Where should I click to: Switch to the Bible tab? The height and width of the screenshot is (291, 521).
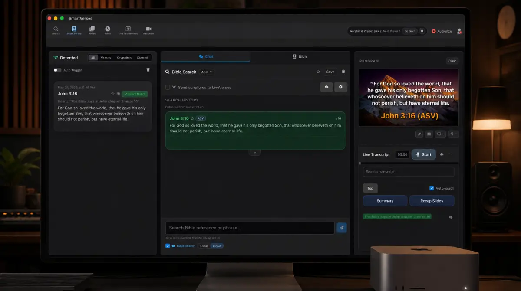[300, 56]
